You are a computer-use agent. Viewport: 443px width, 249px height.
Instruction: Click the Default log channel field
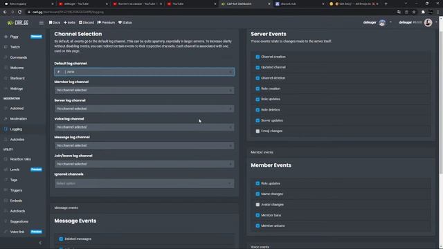click(x=144, y=72)
